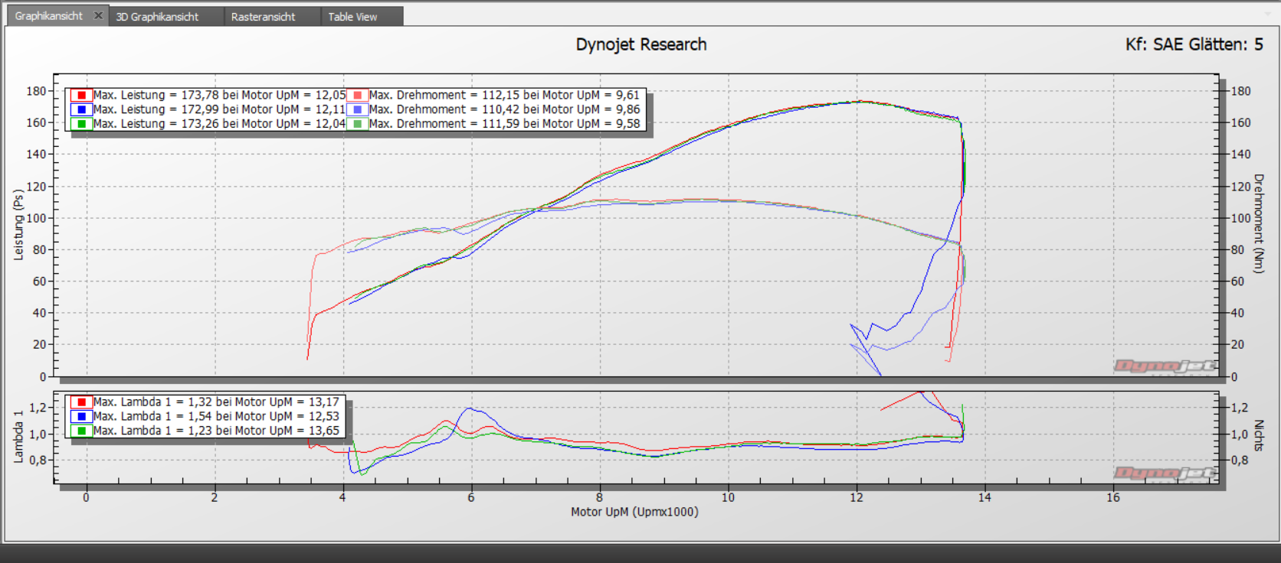Click the Kf: SAE Glätten: 5 label
Viewport: 1281px width, 563px height.
click(x=1194, y=44)
